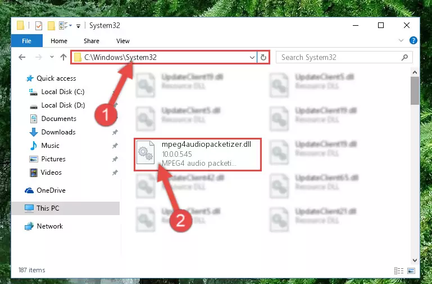Image resolution: width=432 pixels, height=284 pixels.
Task: Open the Recent locations dropdown
Action: pyautogui.click(x=52, y=57)
